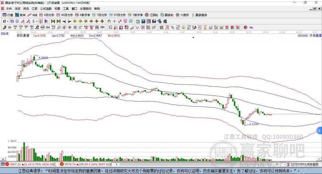Expand the blue side panel arrow at right edge
The image size is (322, 174).
point(319,131)
